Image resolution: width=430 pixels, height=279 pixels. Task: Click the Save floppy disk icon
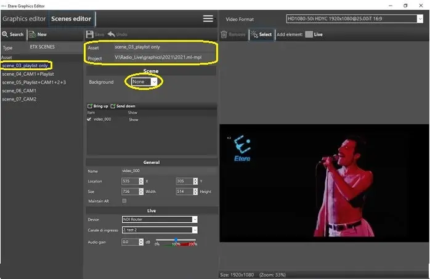pyautogui.click(x=90, y=34)
